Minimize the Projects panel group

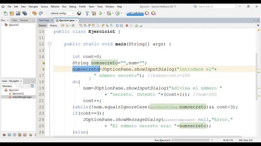(33, 21)
